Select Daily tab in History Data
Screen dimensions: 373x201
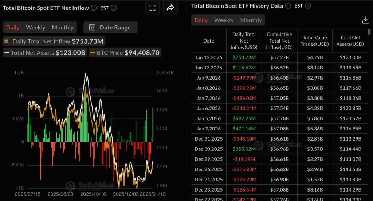201,20
